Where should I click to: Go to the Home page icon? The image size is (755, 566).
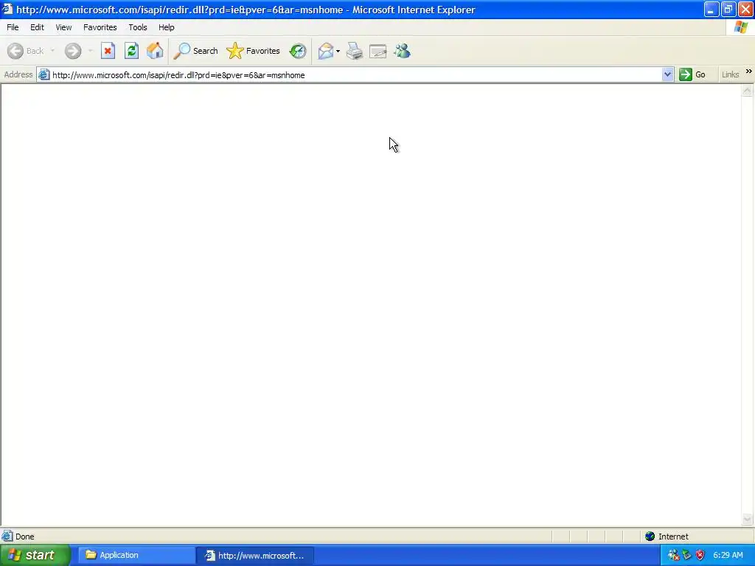tap(155, 51)
